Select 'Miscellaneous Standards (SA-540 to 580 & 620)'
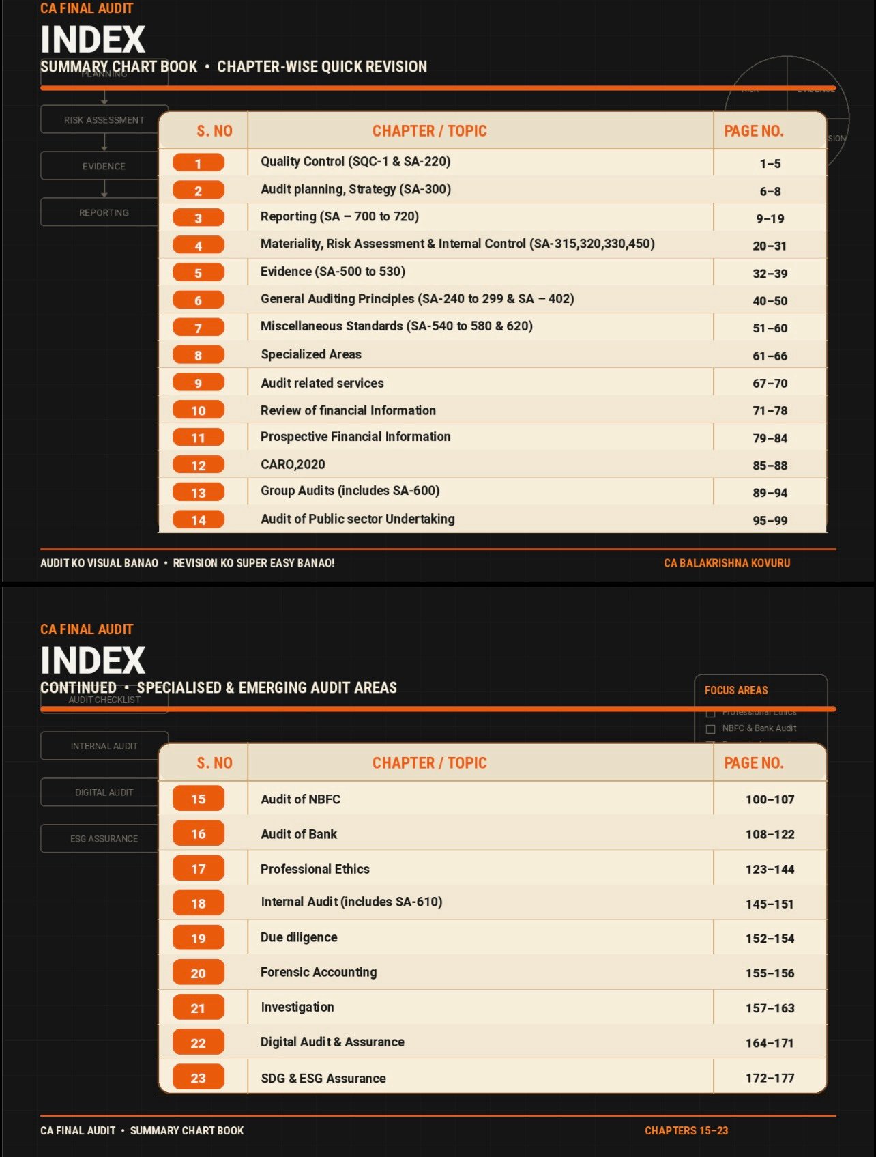 pyautogui.click(x=396, y=326)
